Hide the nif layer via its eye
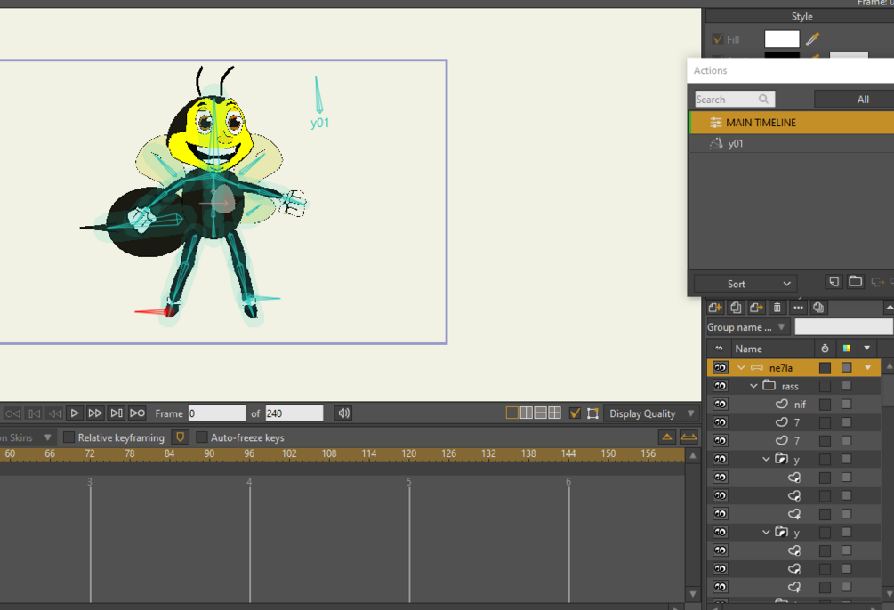This screenshot has height=610, width=894. pos(721,405)
